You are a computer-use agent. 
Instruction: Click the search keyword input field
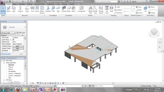coord(106,2)
